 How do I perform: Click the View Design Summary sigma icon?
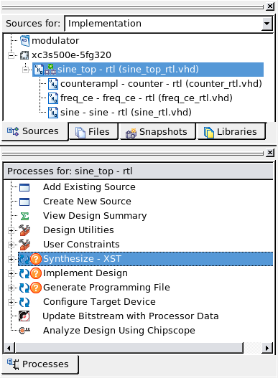24,216
